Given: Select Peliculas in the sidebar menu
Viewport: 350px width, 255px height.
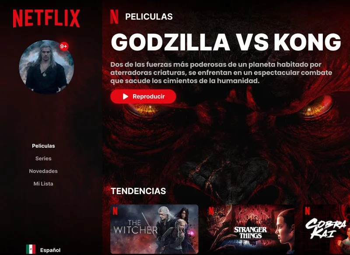Looking at the screenshot, I should 43,146.
